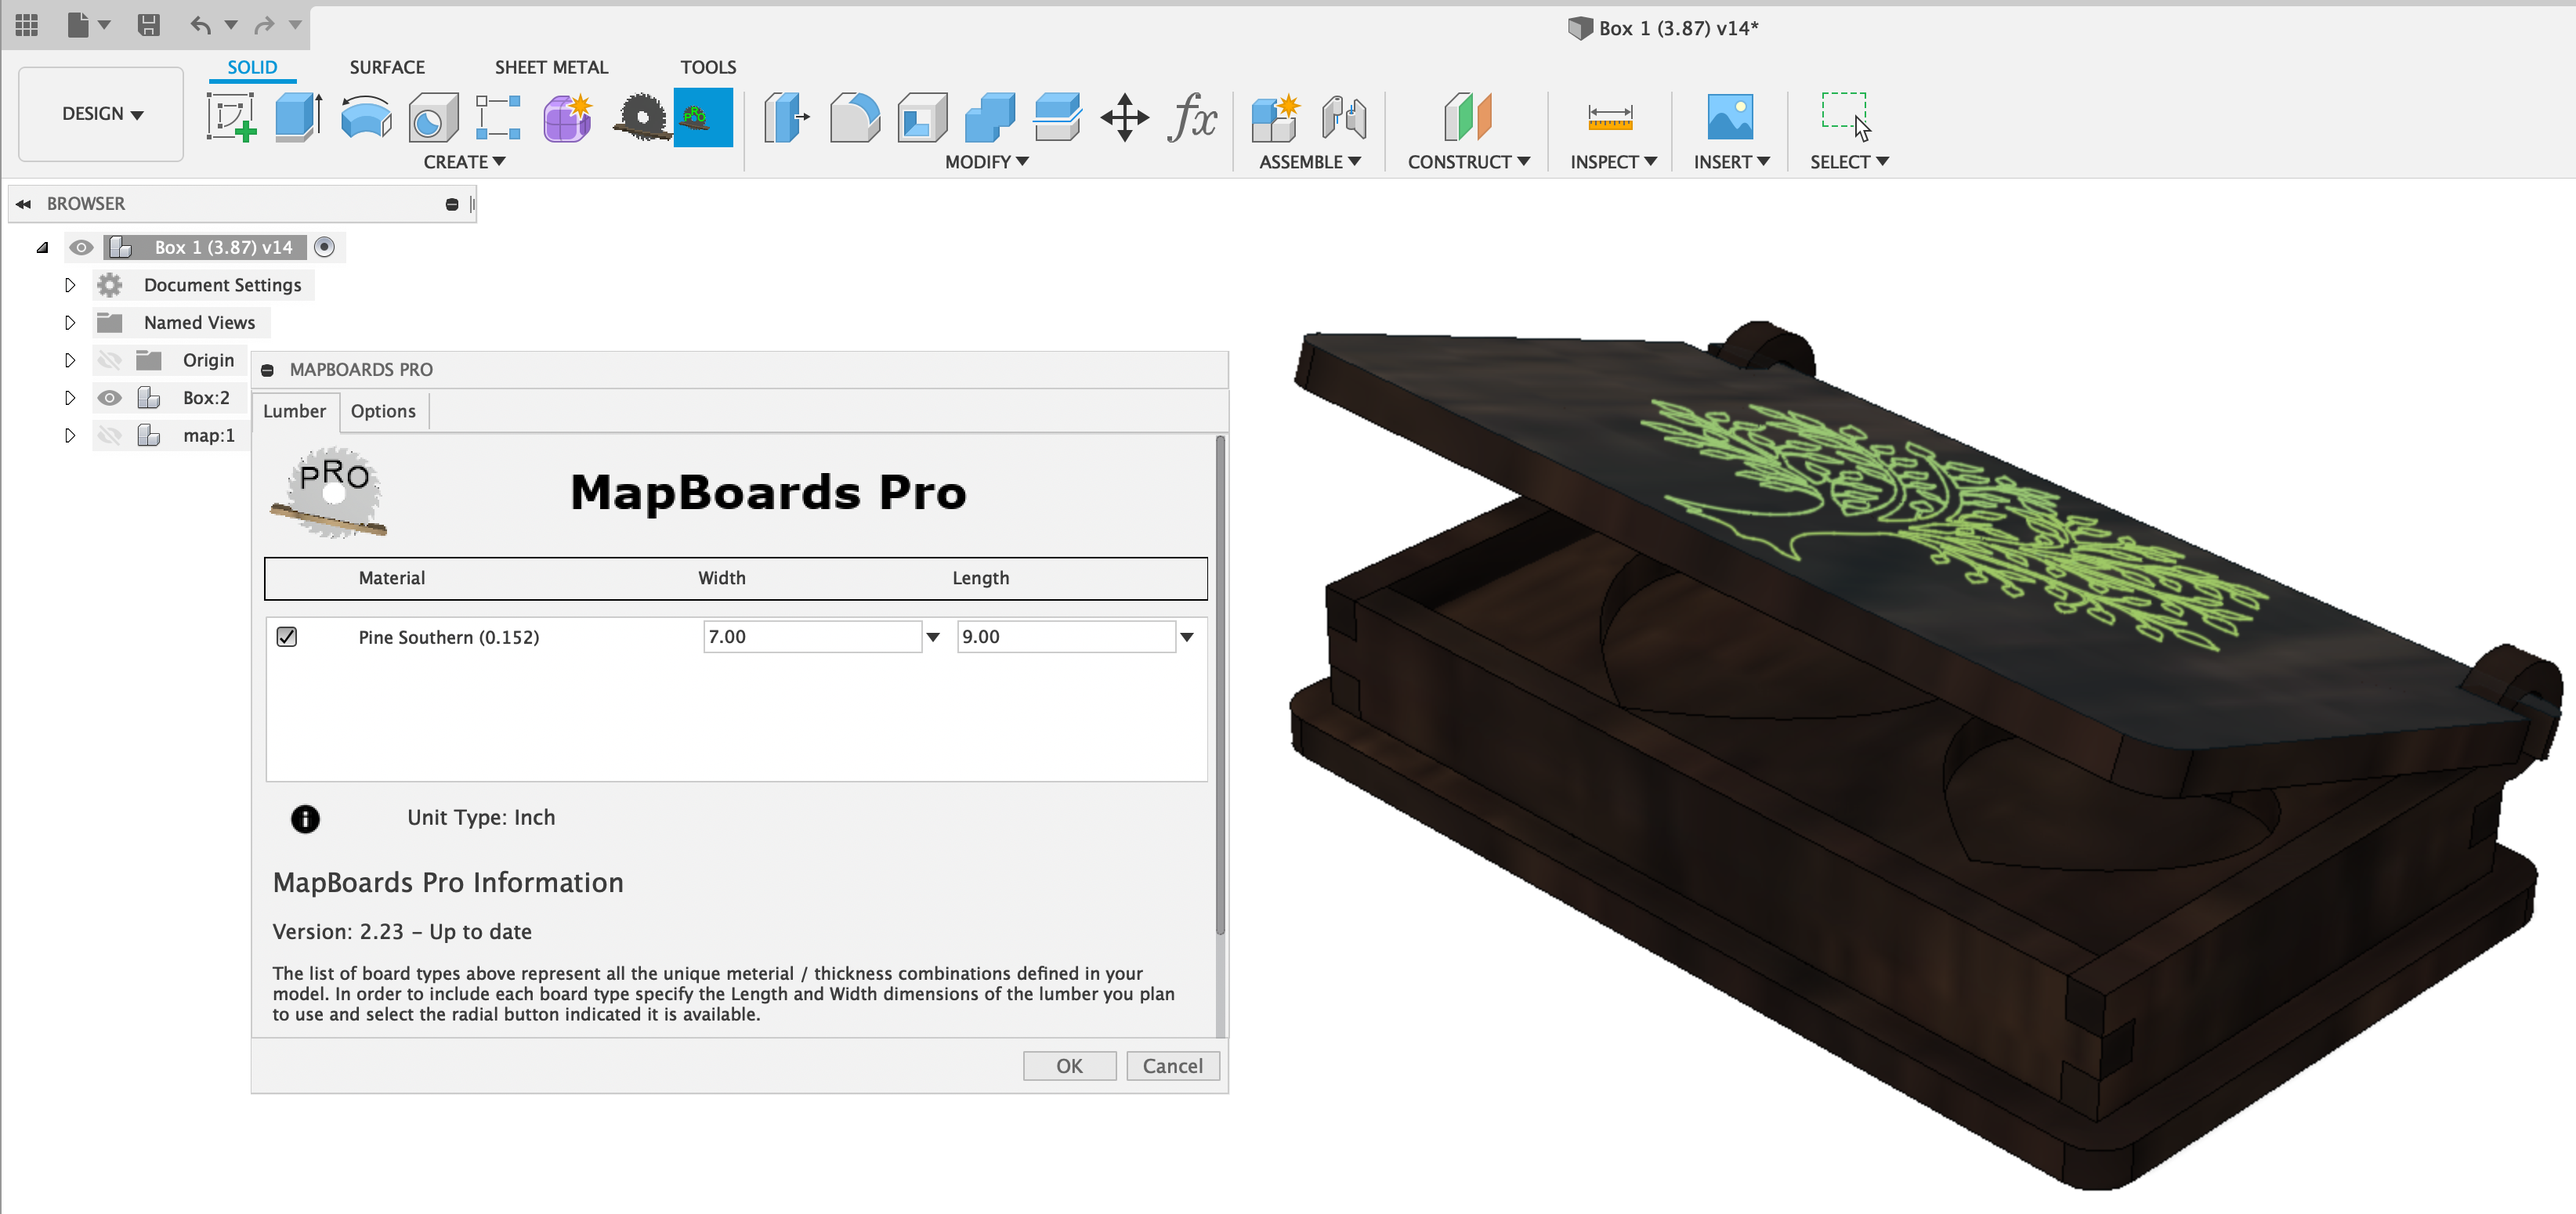Activate the window Select tool
Image resolution: width=2576 pixels, height=1214 pixels.
click(x=1846, y=116)
